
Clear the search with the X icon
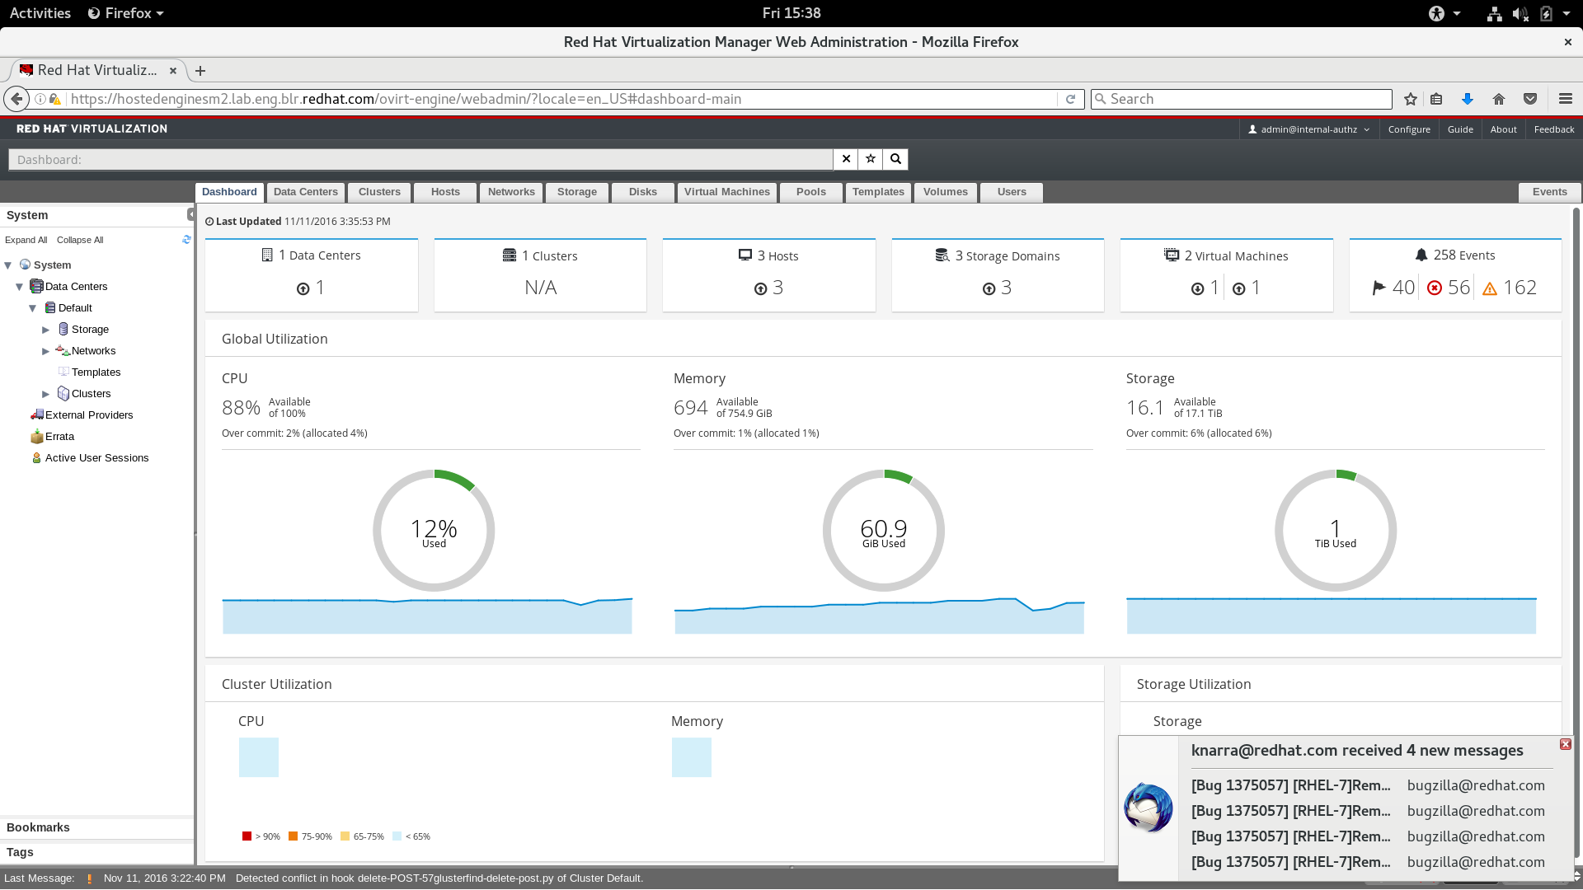coord(846,159)
